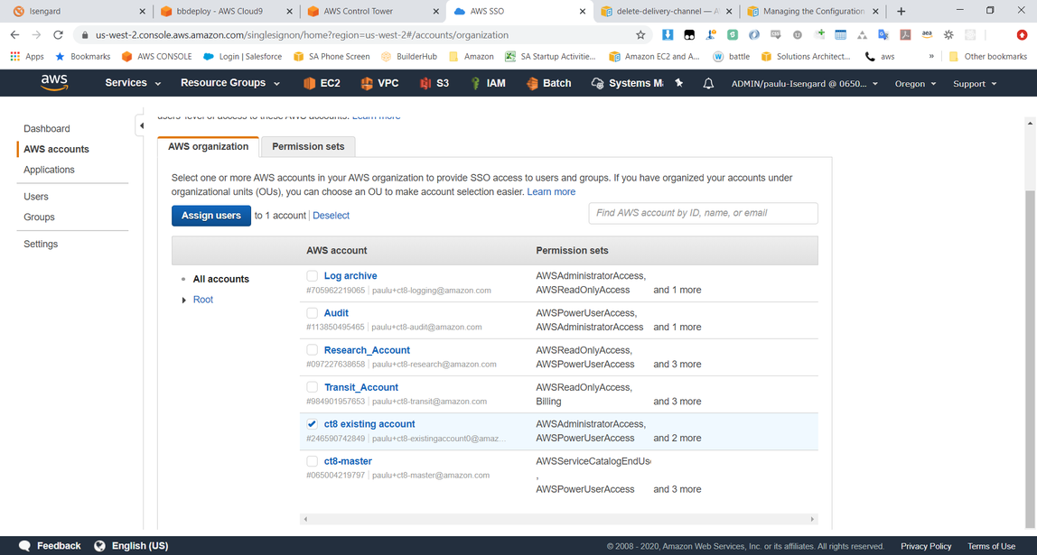
Task: Check the ct8-master account checkbox
Action: click(x=313, y=461)
